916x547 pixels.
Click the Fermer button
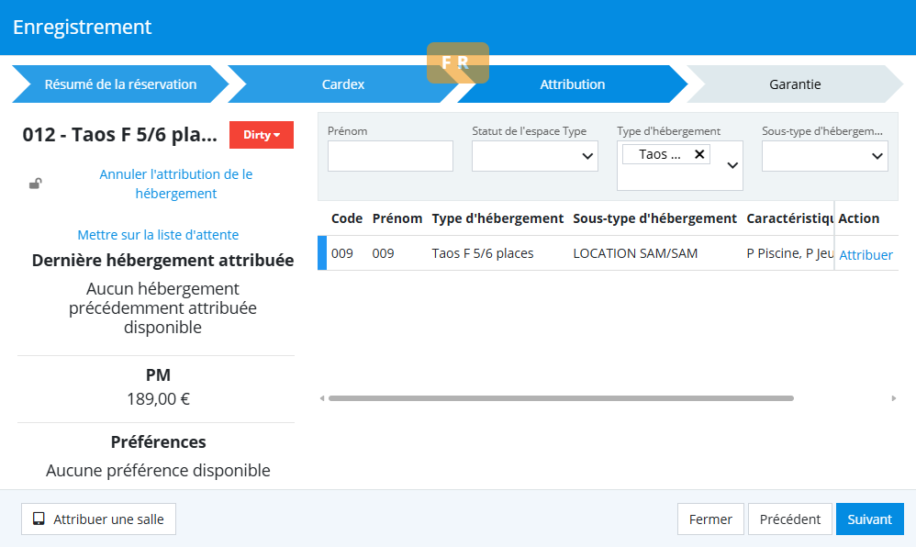tap(710, 519)
